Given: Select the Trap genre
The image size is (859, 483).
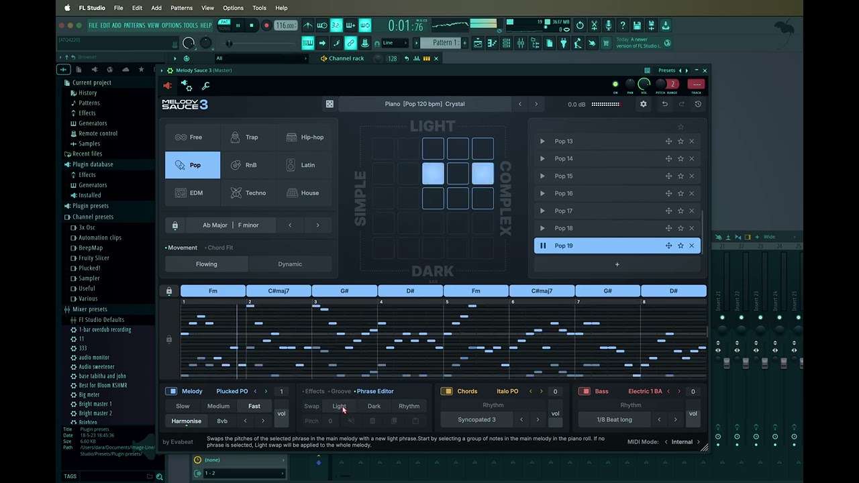Looking at the screenshot, I should click(x=248, y=137).
